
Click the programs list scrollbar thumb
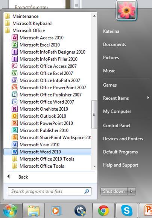pos(94,114)
